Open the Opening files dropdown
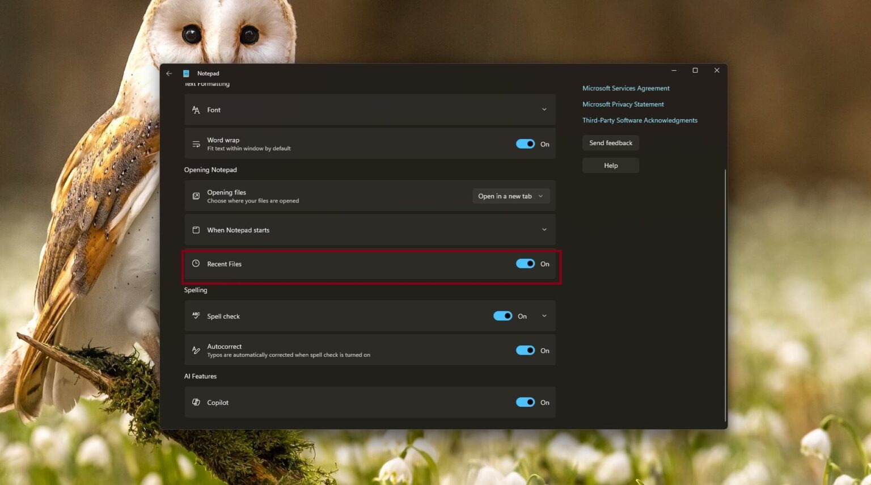 click(510, 196)
